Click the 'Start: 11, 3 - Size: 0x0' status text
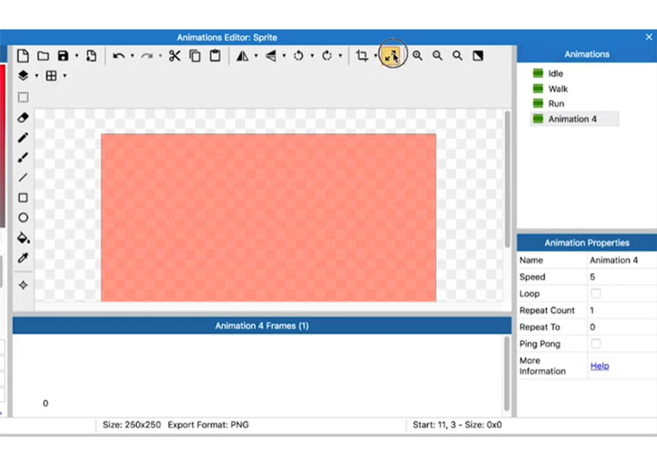This screenshot has width=657, height=466. point(457,425)
